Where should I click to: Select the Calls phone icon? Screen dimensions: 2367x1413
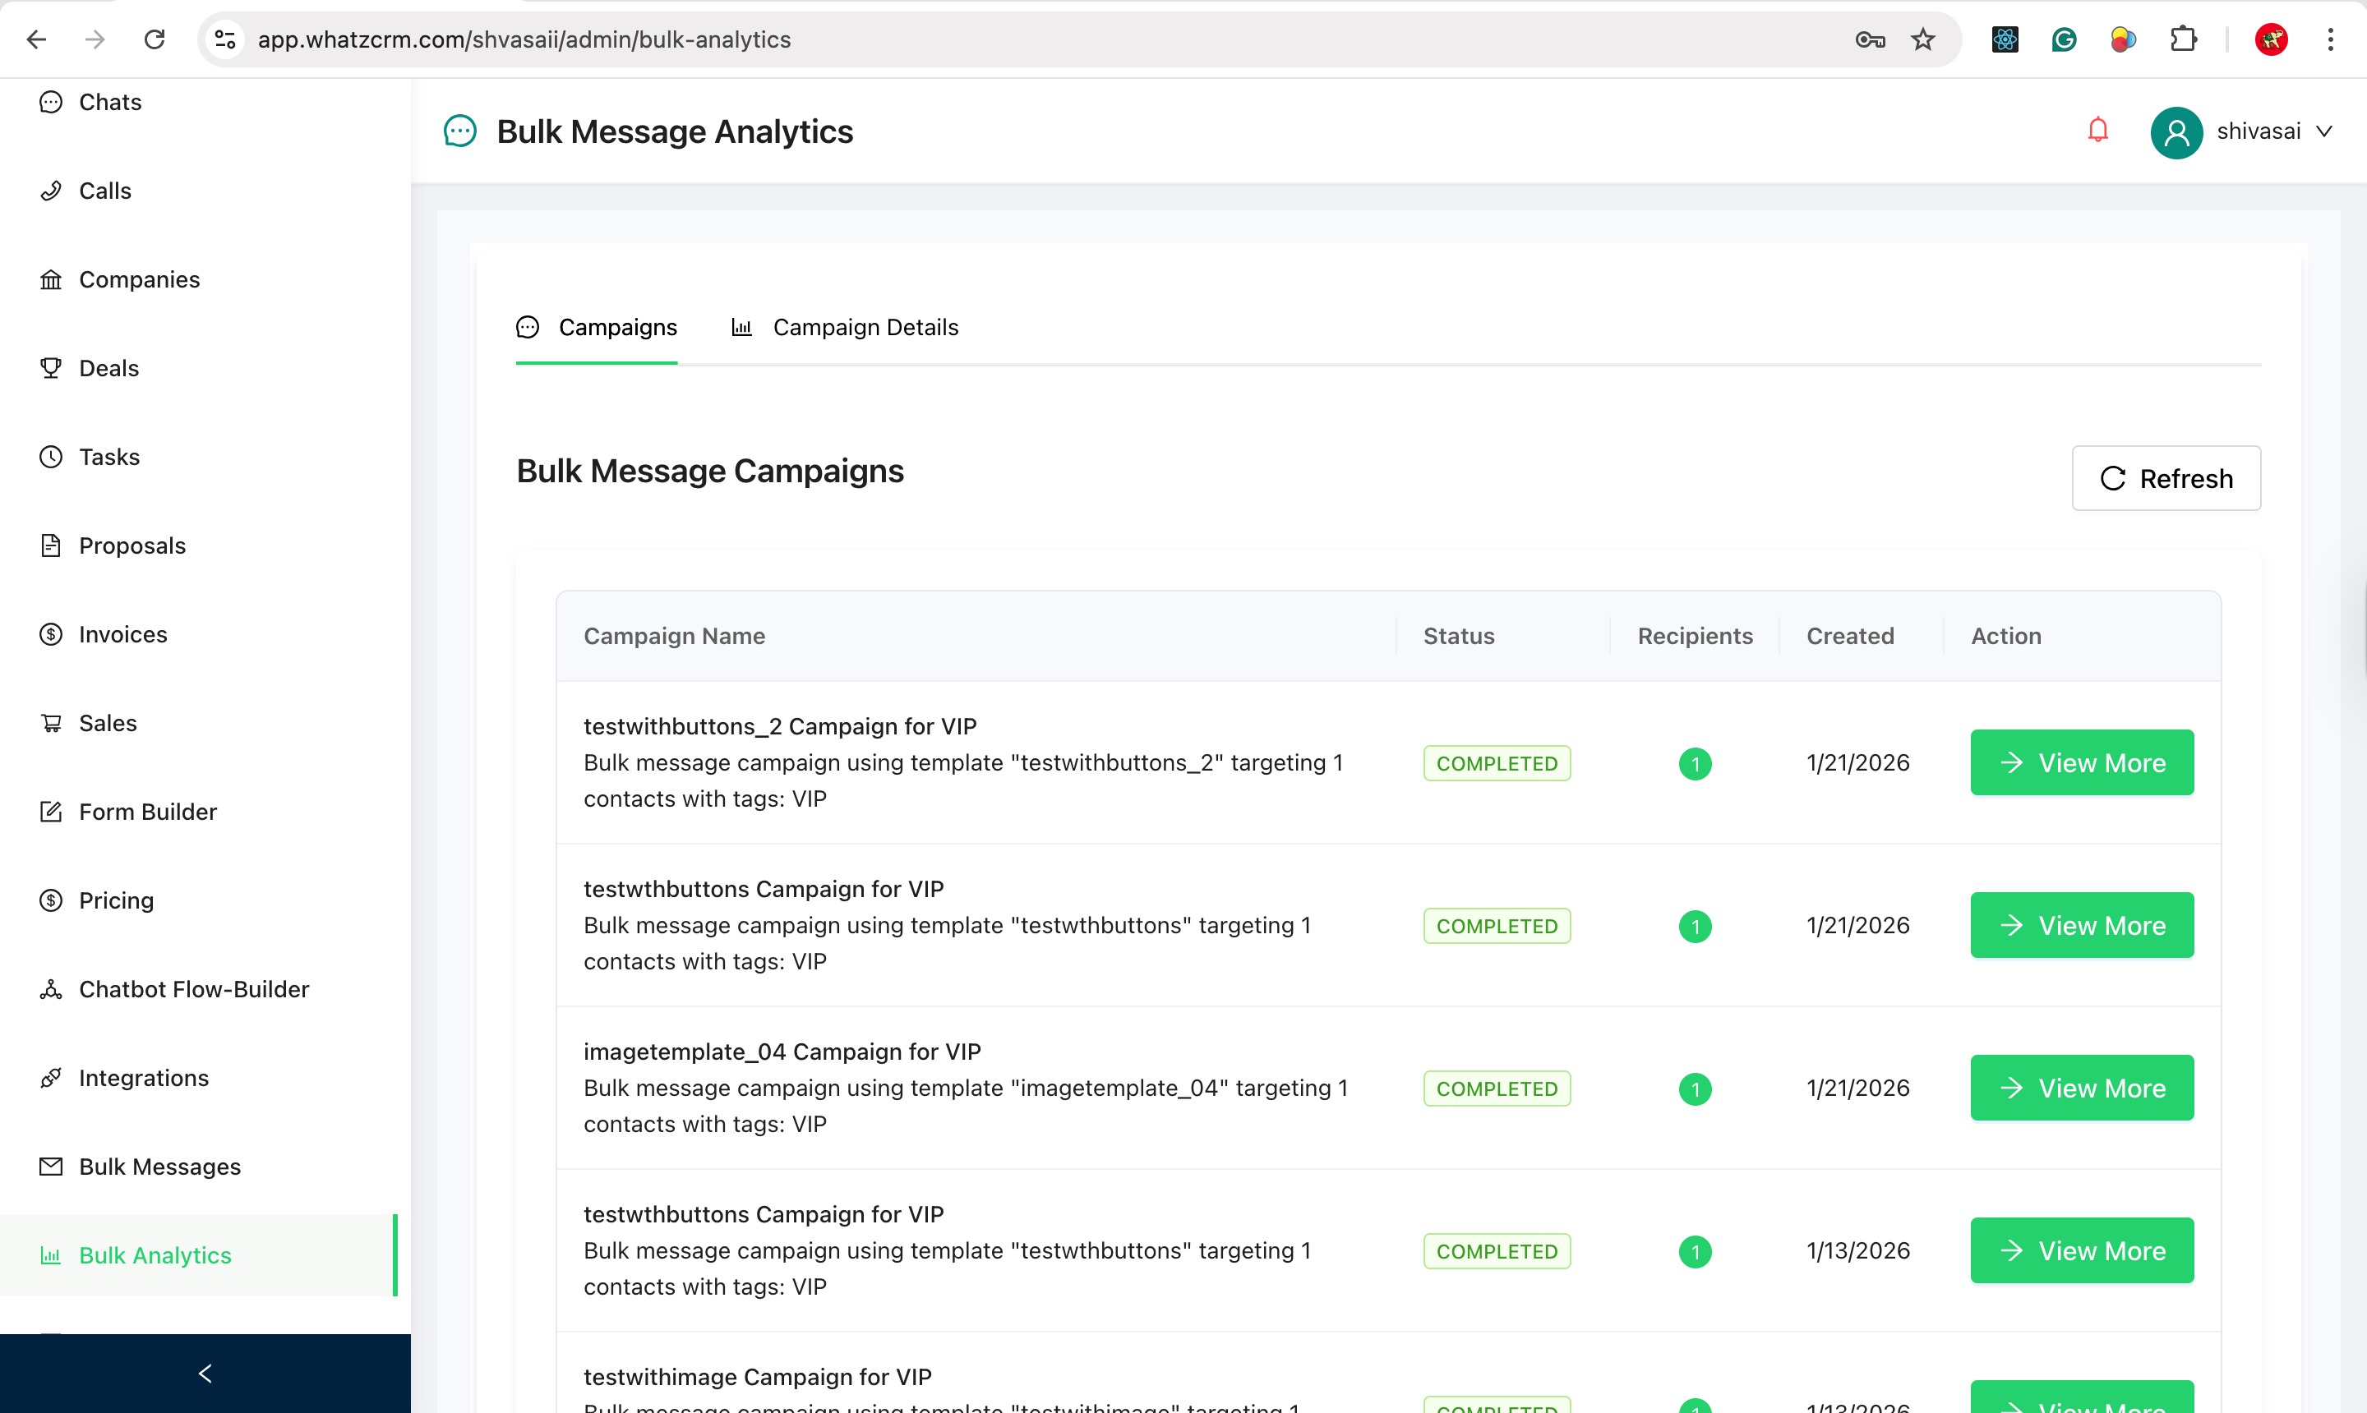50,191
